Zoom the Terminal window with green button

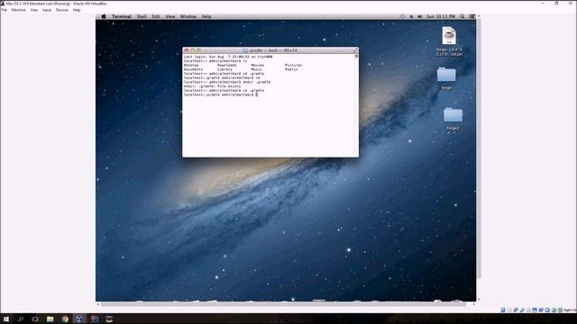click(198, 50)
